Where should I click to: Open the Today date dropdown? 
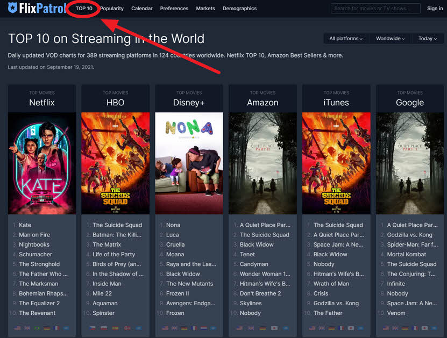click(428, 39)
